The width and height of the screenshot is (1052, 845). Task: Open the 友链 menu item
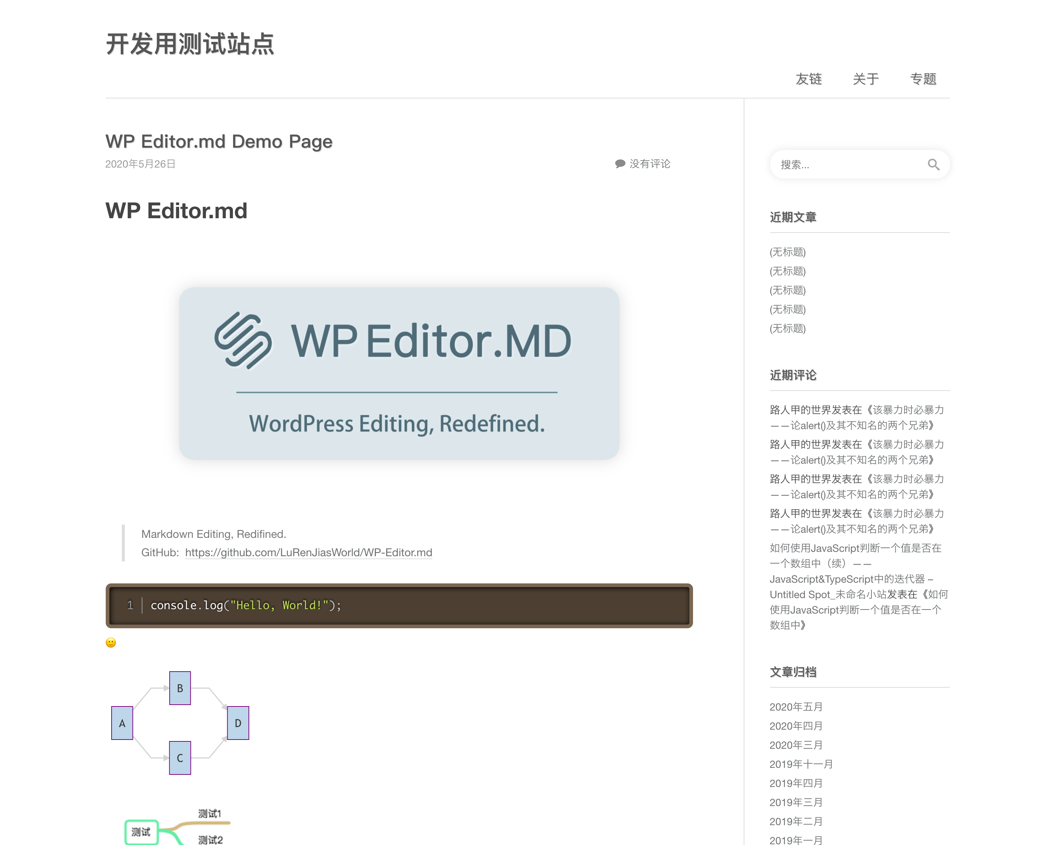(809, 79)
